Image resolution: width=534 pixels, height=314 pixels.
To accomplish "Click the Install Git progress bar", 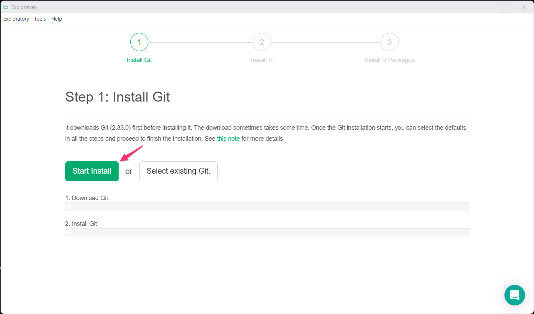I will 267,232.
